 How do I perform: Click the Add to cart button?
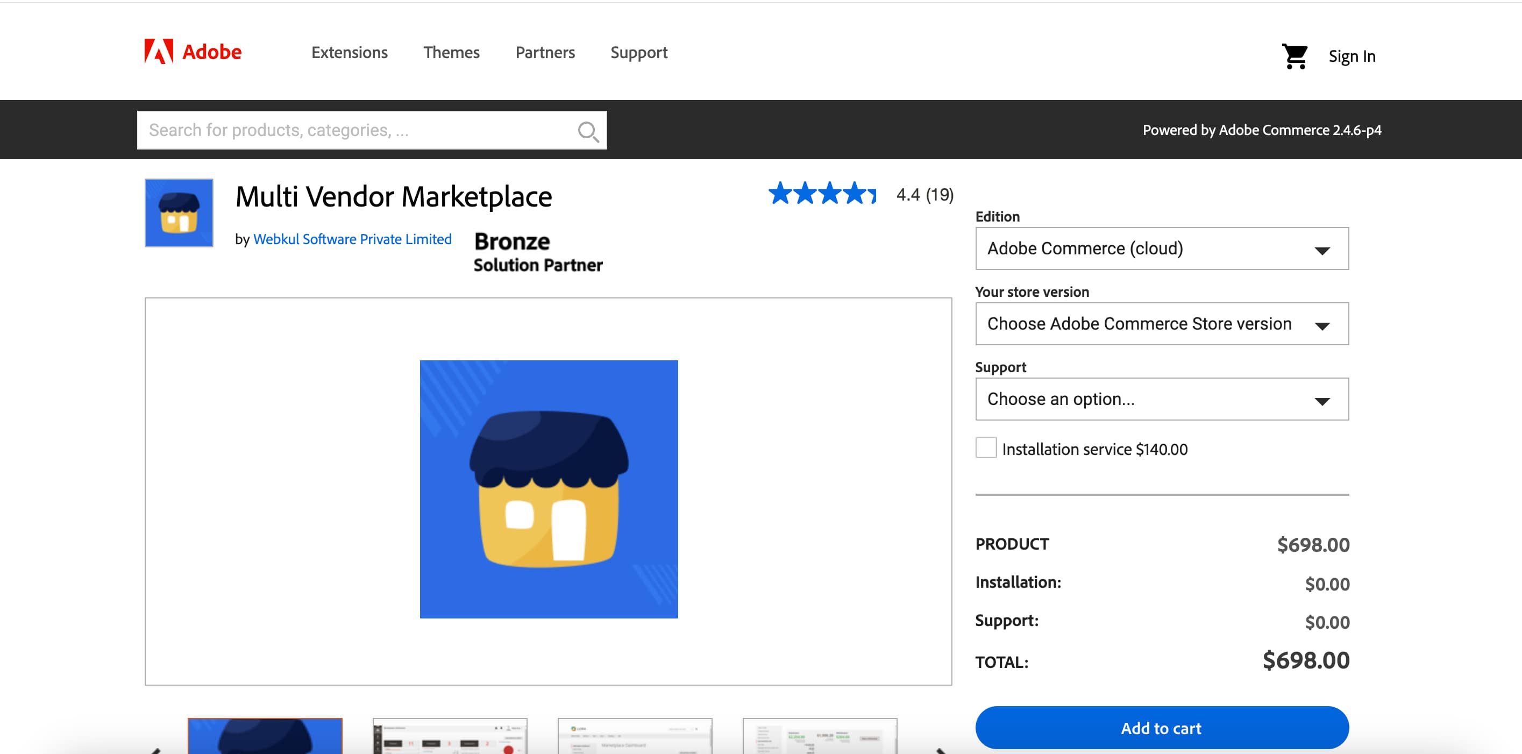(x=1161, y=728)
